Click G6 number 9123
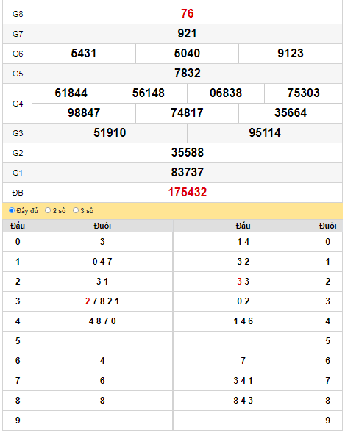 coord(291,53)
